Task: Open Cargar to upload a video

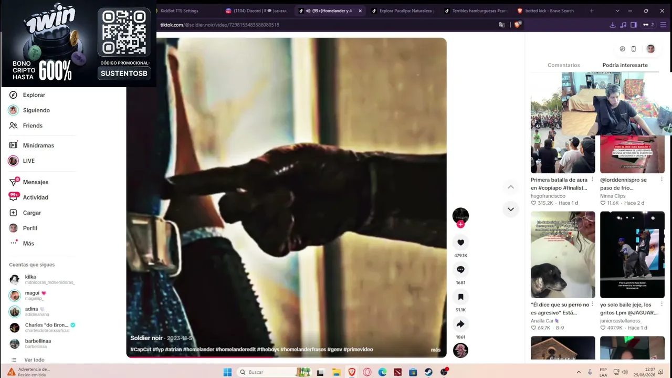Action: (x=31, y=213)
